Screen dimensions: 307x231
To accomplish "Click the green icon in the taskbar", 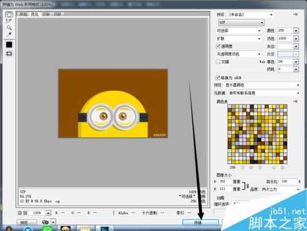I will click(47, 229).
